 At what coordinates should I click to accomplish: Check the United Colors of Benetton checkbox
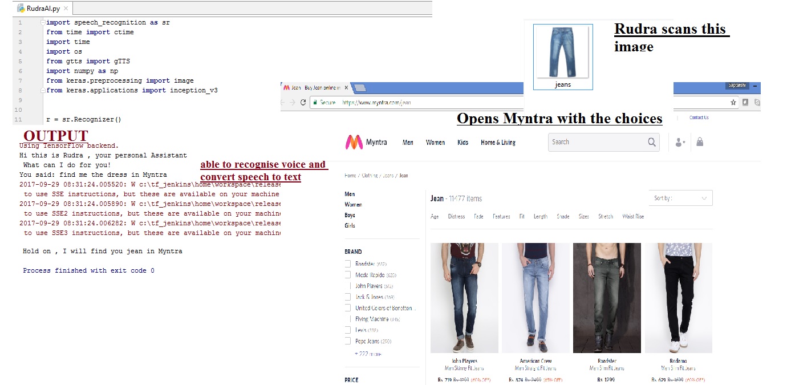(347, 308)
